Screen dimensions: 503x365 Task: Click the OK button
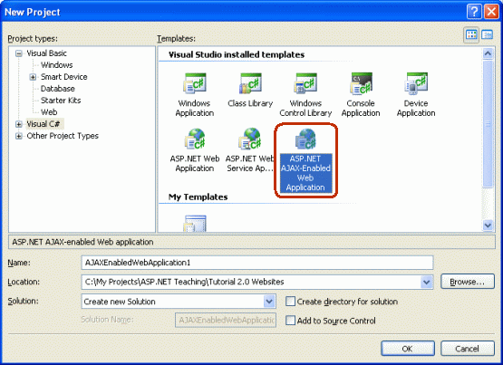pyautogui.click(x=408, y=349)
